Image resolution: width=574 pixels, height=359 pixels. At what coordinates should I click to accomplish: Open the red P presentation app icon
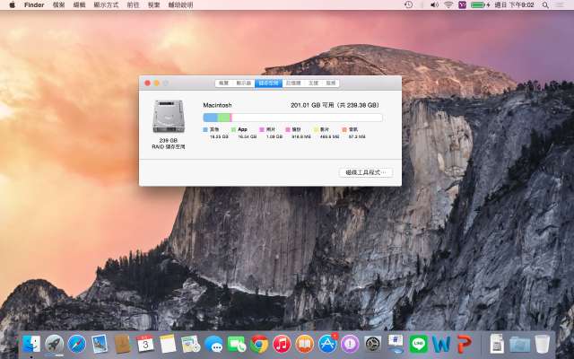[465, 345]
